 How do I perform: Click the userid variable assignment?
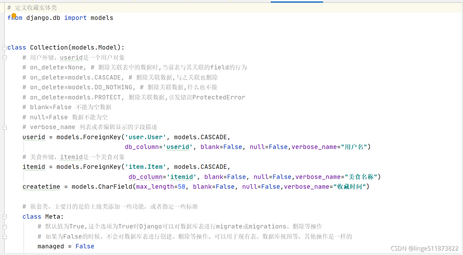(x=34, y=137)
